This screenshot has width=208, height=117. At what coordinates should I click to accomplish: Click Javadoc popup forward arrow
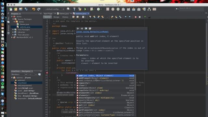click(x=82, y=29)
